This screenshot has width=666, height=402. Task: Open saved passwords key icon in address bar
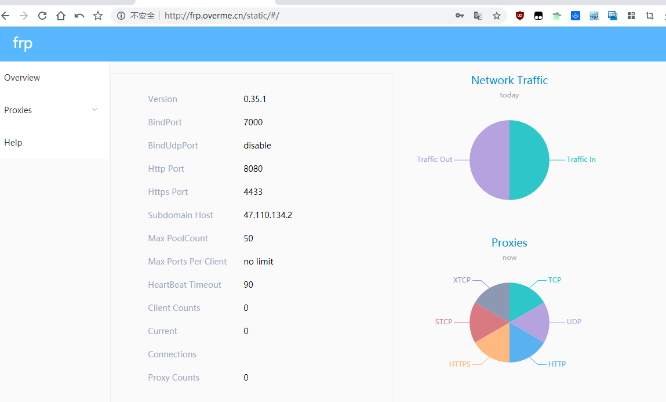point(460,16)
